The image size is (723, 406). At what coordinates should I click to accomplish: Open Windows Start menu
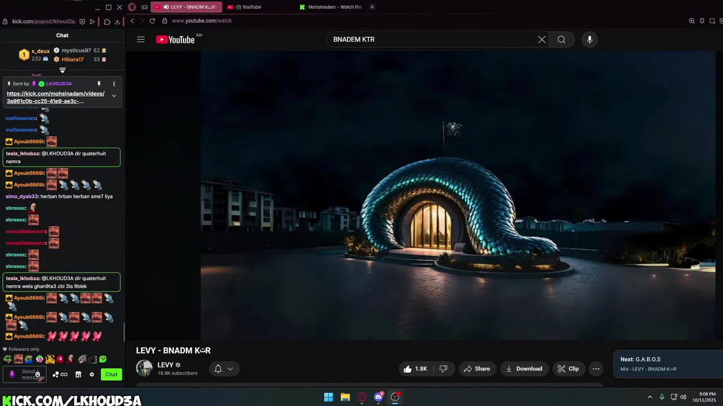pyautogui.click(x=328, y=397)
